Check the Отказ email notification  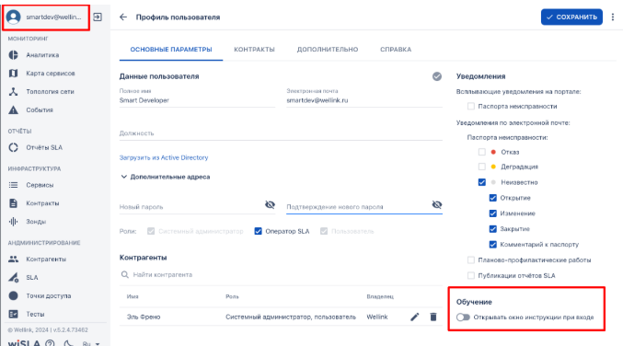click(481, 152)
